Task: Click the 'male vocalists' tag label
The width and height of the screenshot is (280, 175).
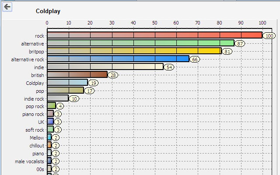Action: click(29, 161)
